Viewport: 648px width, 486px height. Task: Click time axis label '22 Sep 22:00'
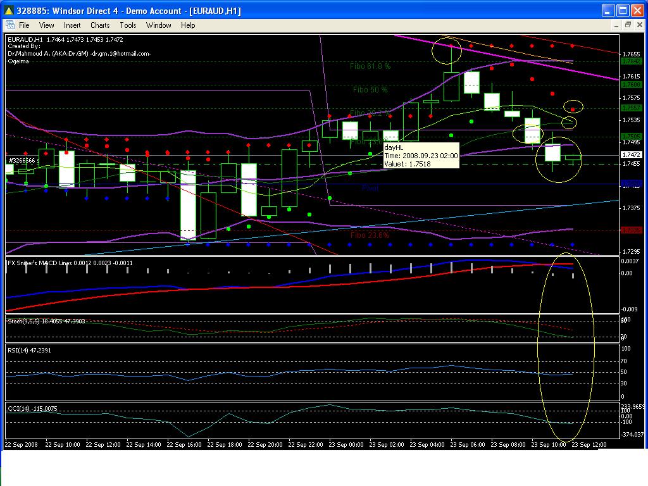[306, 445]
